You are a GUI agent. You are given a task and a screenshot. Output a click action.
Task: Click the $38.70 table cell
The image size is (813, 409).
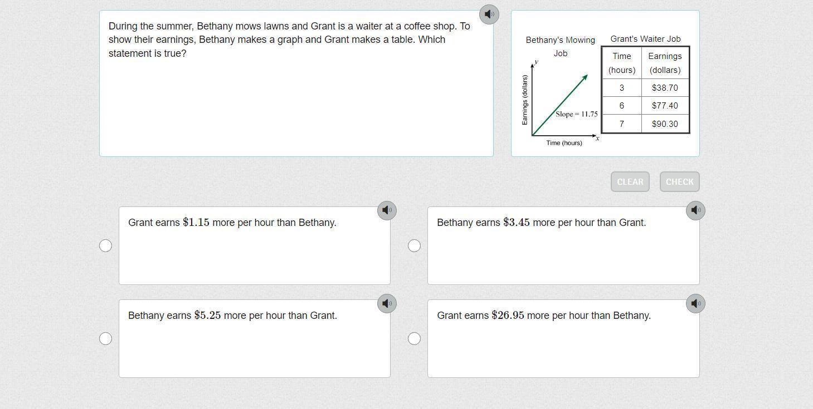665,88
